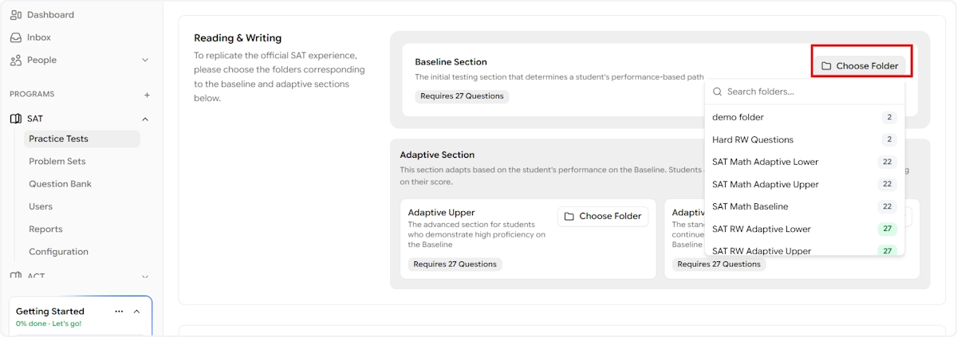This screenshot has height=337, width=957.
Task: Go to Practice Tests page
Action: pyautogui.click(x=58, y=139)
